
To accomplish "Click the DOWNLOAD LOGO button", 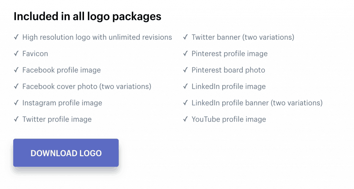I will (x=66, y=153).
